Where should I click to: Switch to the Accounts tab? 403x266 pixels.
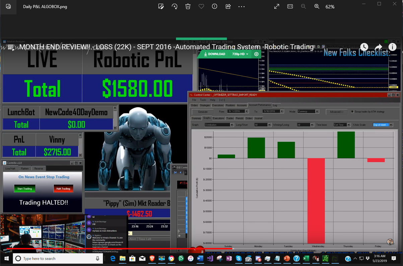[x=242, y=105]
